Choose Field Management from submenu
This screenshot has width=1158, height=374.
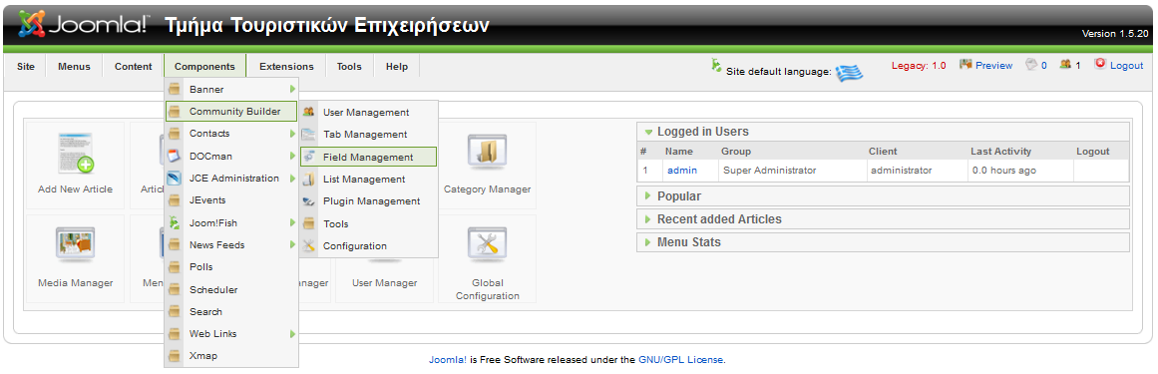pos(368,157)
